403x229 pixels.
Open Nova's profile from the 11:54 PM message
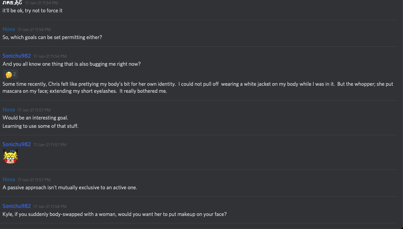coord(9,29)
